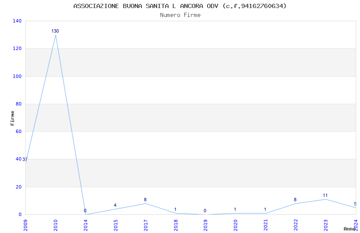Select the y-axis tick label 60

(x=18, y=131)
